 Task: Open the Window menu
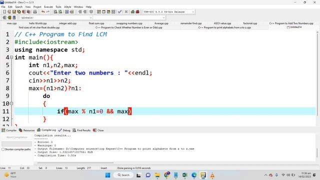tap(78, 7)
